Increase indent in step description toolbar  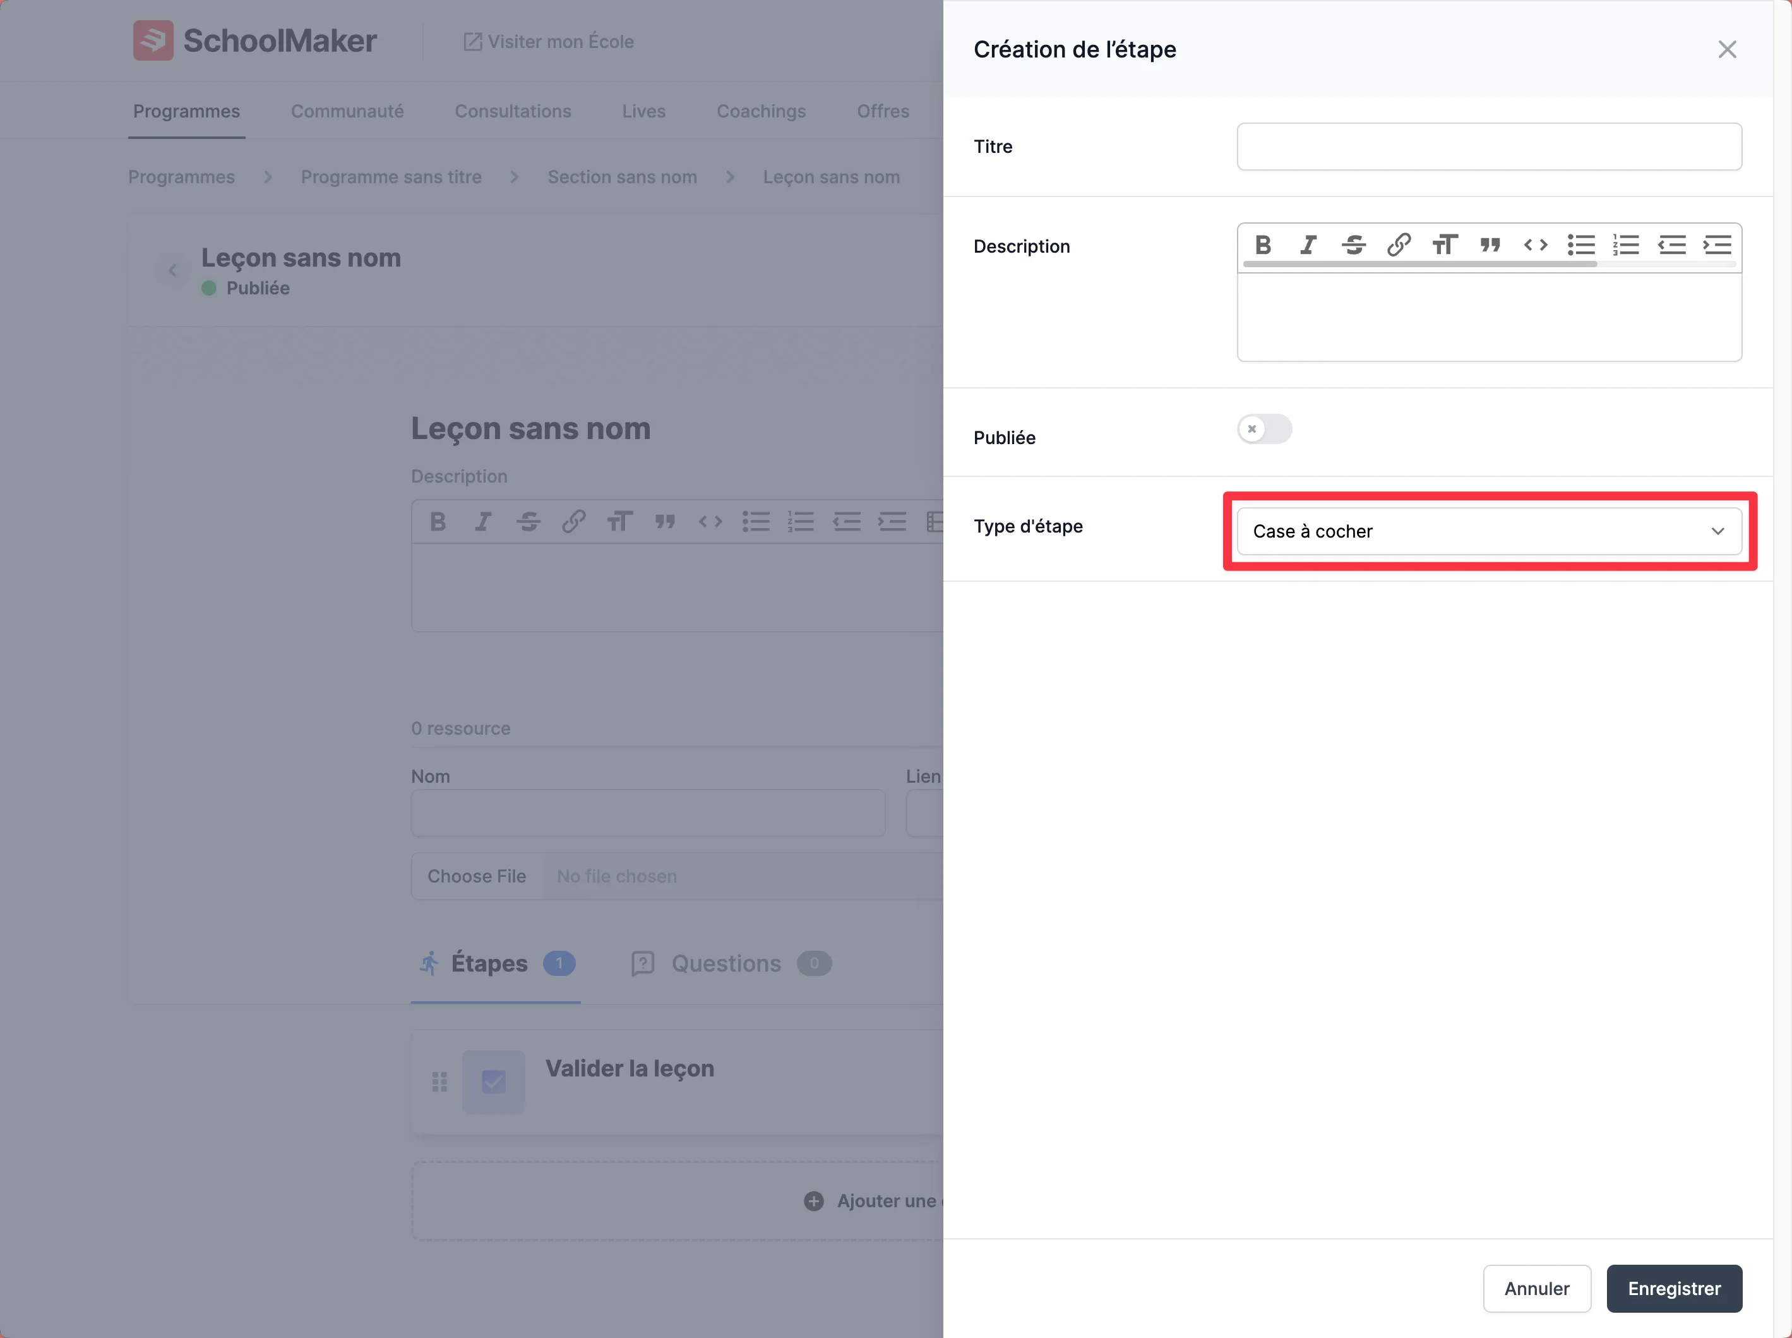coord(1717,244)
